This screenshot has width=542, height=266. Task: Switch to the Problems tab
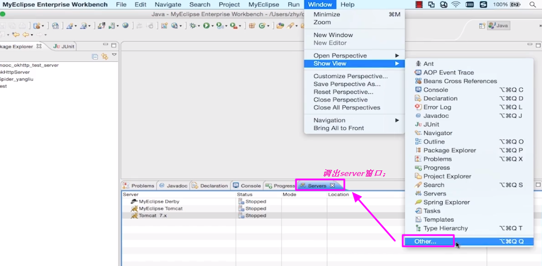pyautogui.click(x=139, y=186)
